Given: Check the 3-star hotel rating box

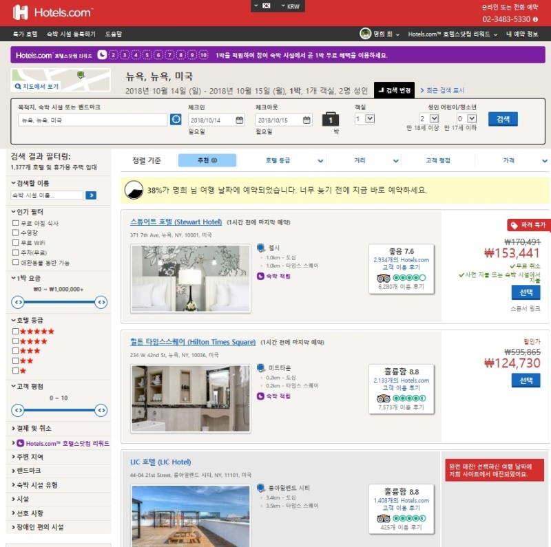Looking at the screenshot, I should (x=15, y=350).
